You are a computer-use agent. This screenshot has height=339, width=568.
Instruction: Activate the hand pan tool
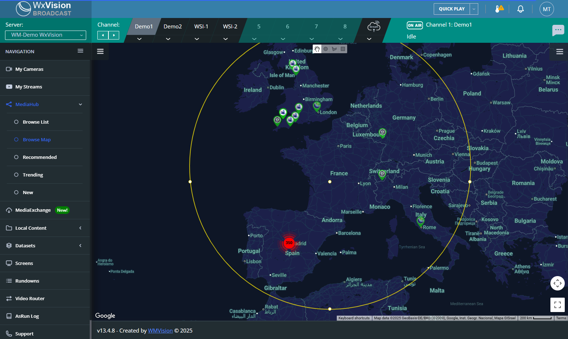click(x=317, y=49)
